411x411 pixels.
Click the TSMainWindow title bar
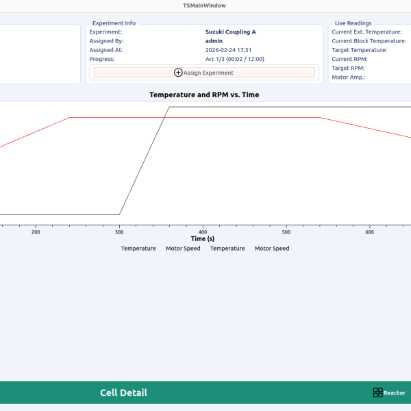(x=204, y=5)
